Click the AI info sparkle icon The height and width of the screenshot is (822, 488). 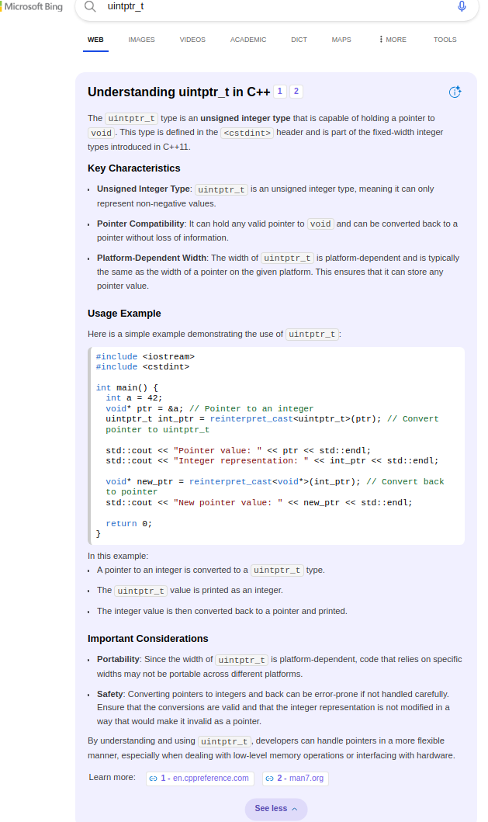[x=455, y=92]
